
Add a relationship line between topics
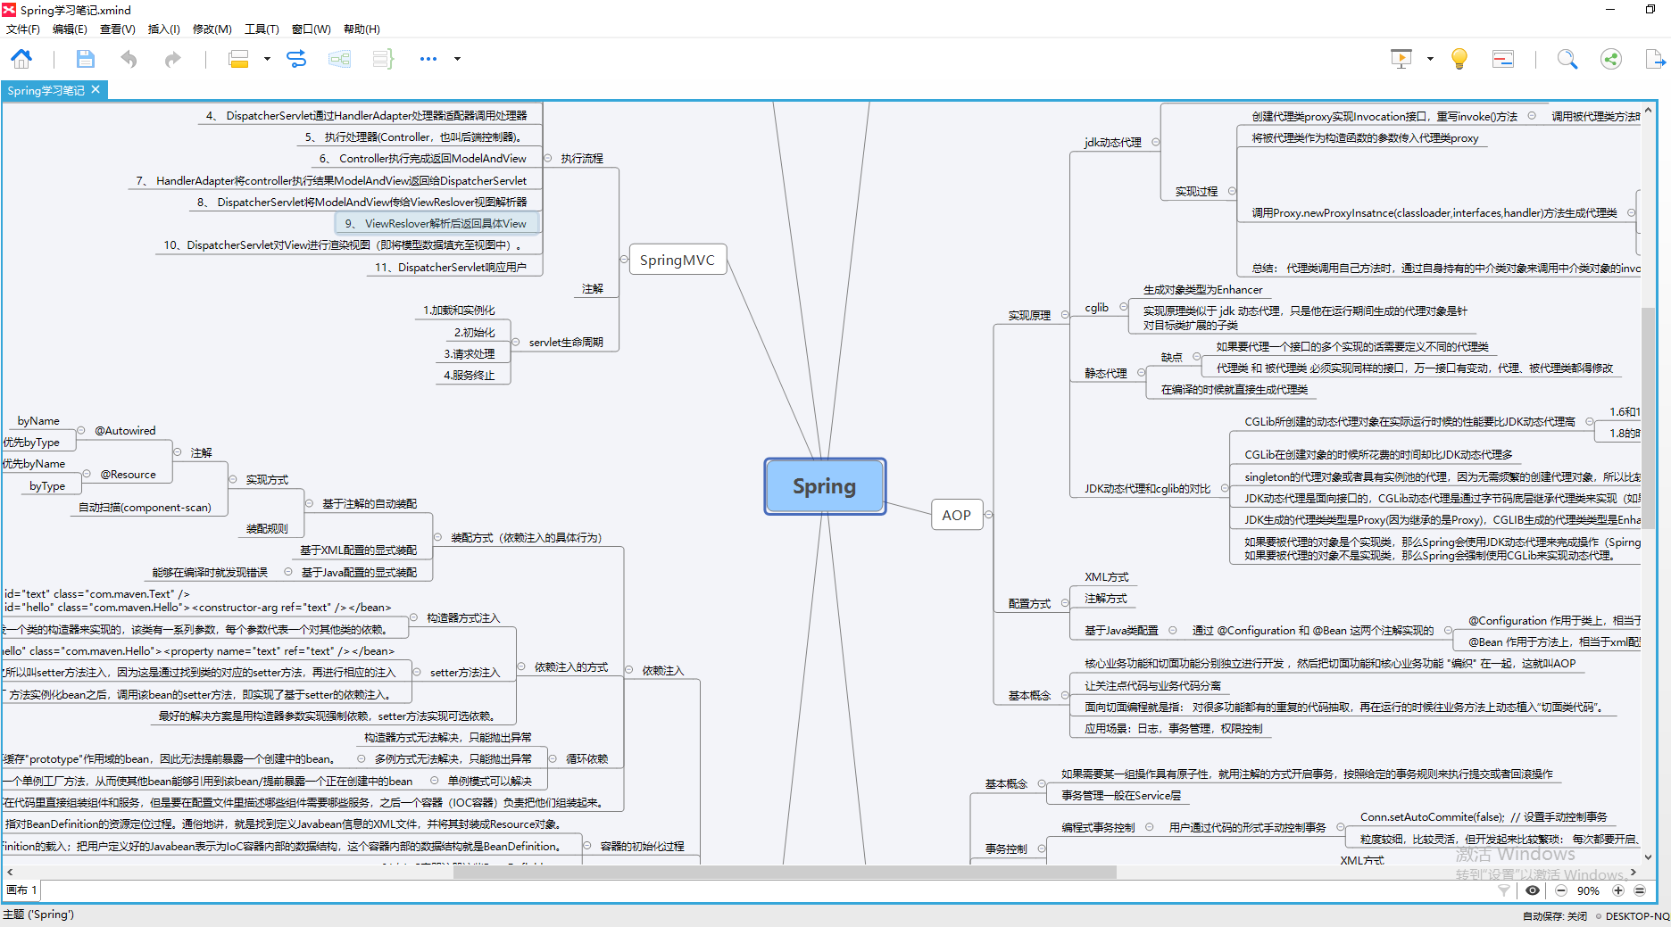click(x=296, y=59)
